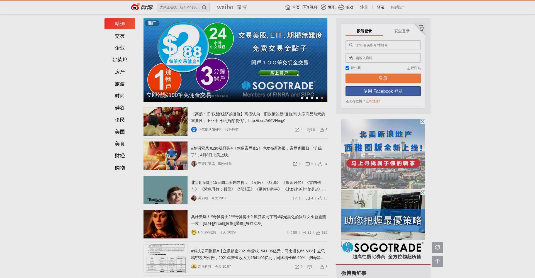535x278 pixels.
Task: Click the 守望好莱坞 avatar
Action: pos(194,164)
